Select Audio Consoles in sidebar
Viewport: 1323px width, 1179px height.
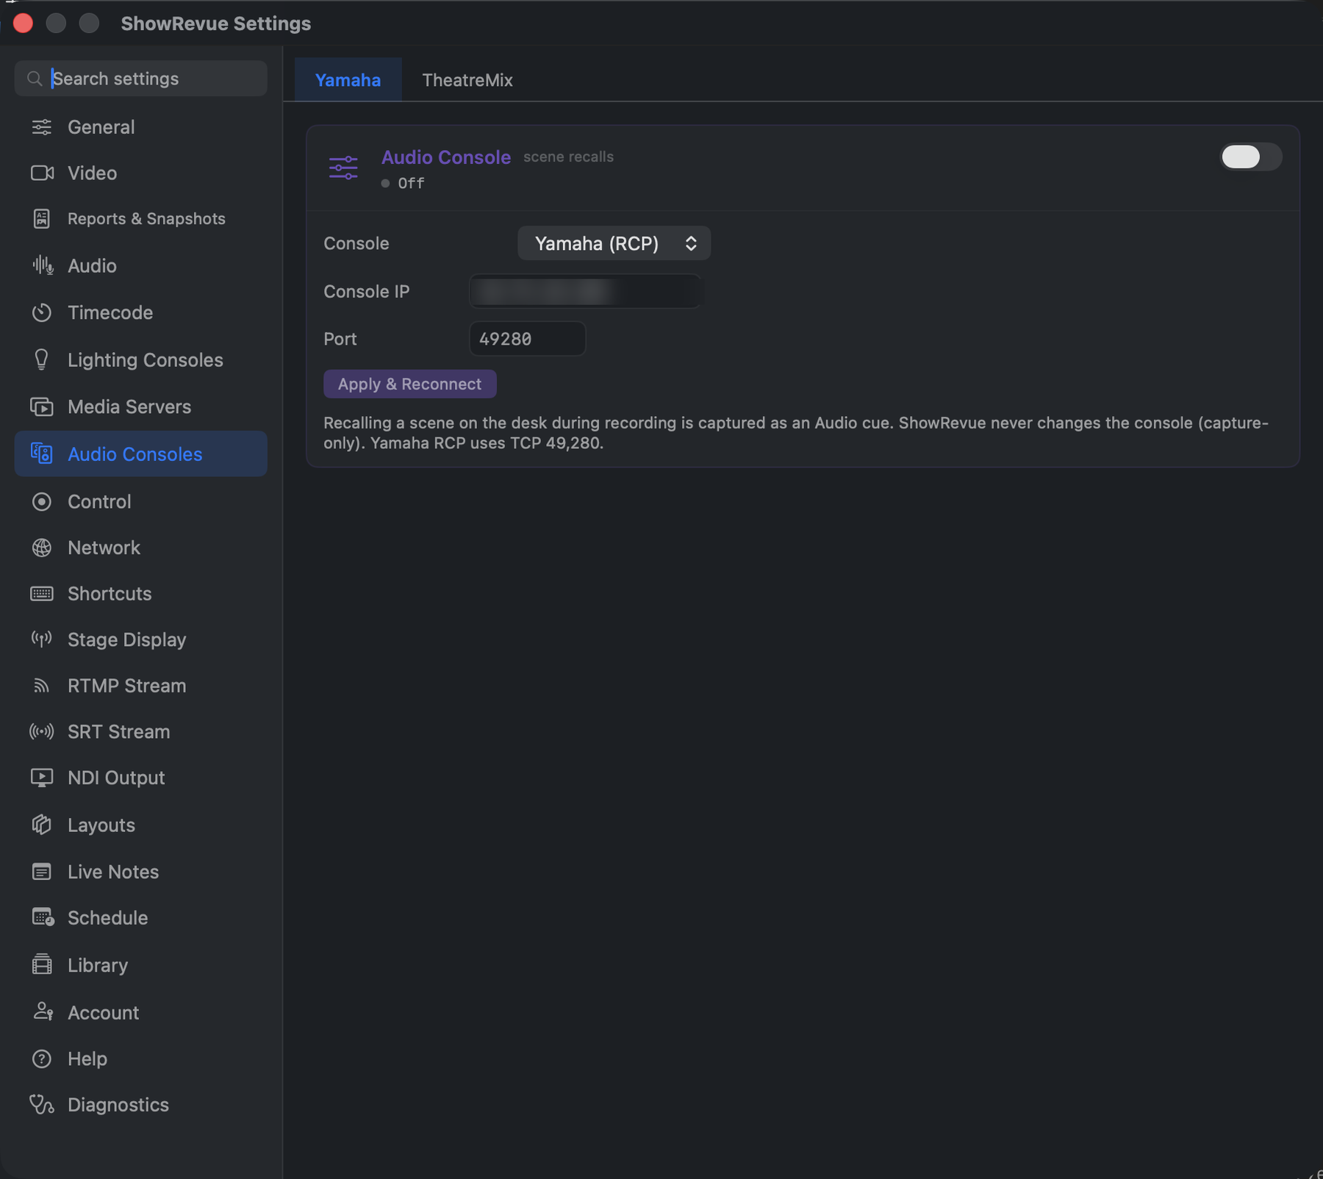coord(140,454)
